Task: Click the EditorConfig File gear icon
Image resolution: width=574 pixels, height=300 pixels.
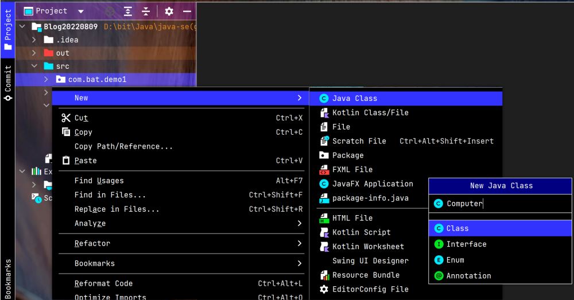Action: pos(324,289)
